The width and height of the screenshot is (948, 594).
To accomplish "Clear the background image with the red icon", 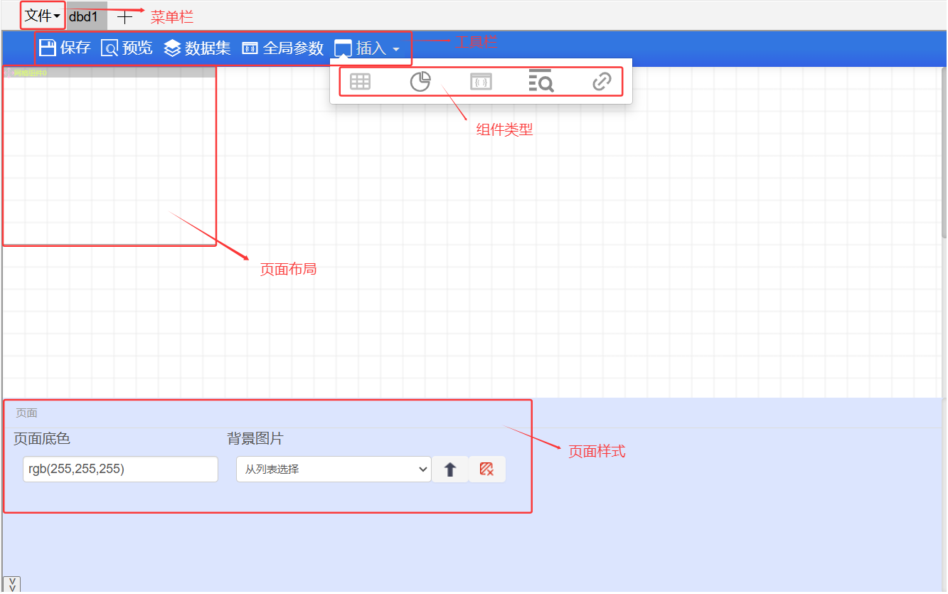I will point(486,470).
